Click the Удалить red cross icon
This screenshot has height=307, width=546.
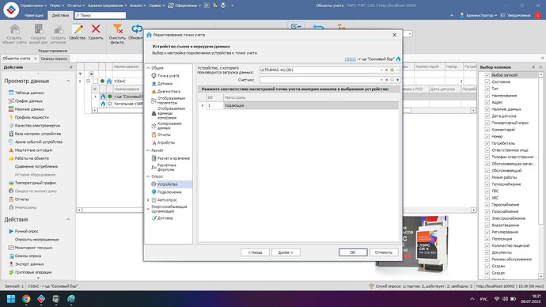tap(96, 29)
